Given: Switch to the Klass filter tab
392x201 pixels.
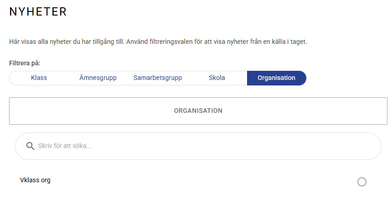Looking at the screenshot, I should coord(39,78).
